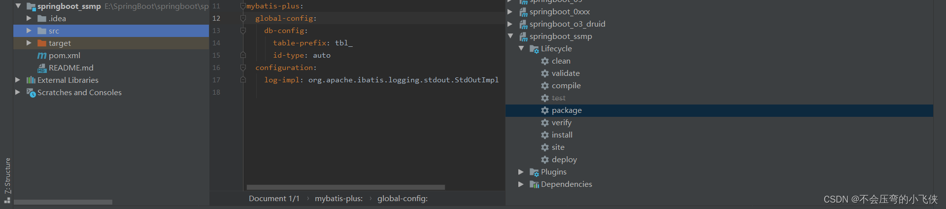This screenshot has height=209, width=946.
Task: Collapse the Lifecycle node arrow
Action: (521, 48)
